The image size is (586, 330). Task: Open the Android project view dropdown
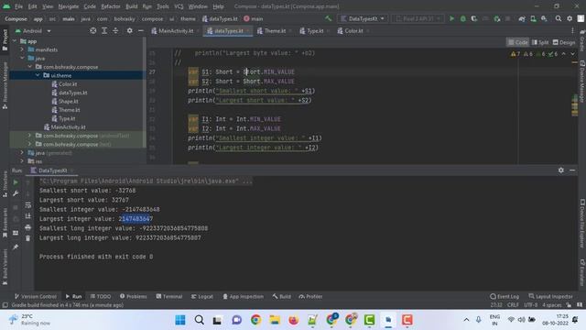[33, 30]
